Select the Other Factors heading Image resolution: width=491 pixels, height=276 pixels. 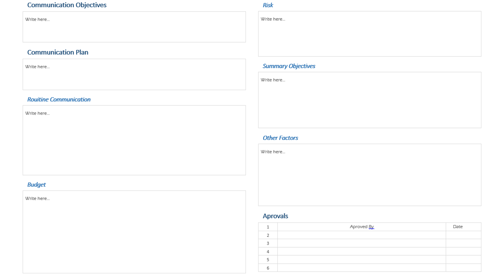point(280,138)
